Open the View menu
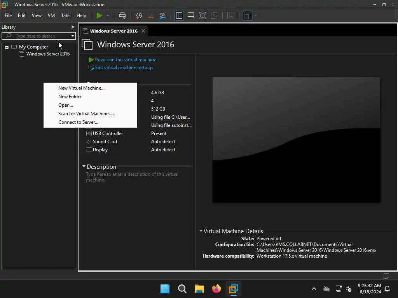 pyautogui.click(x=37, y=16)
